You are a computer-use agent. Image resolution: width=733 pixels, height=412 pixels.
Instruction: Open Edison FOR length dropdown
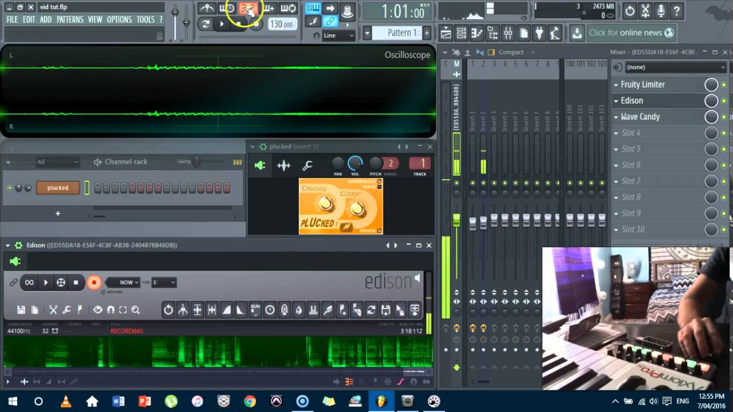click(163, 282)
